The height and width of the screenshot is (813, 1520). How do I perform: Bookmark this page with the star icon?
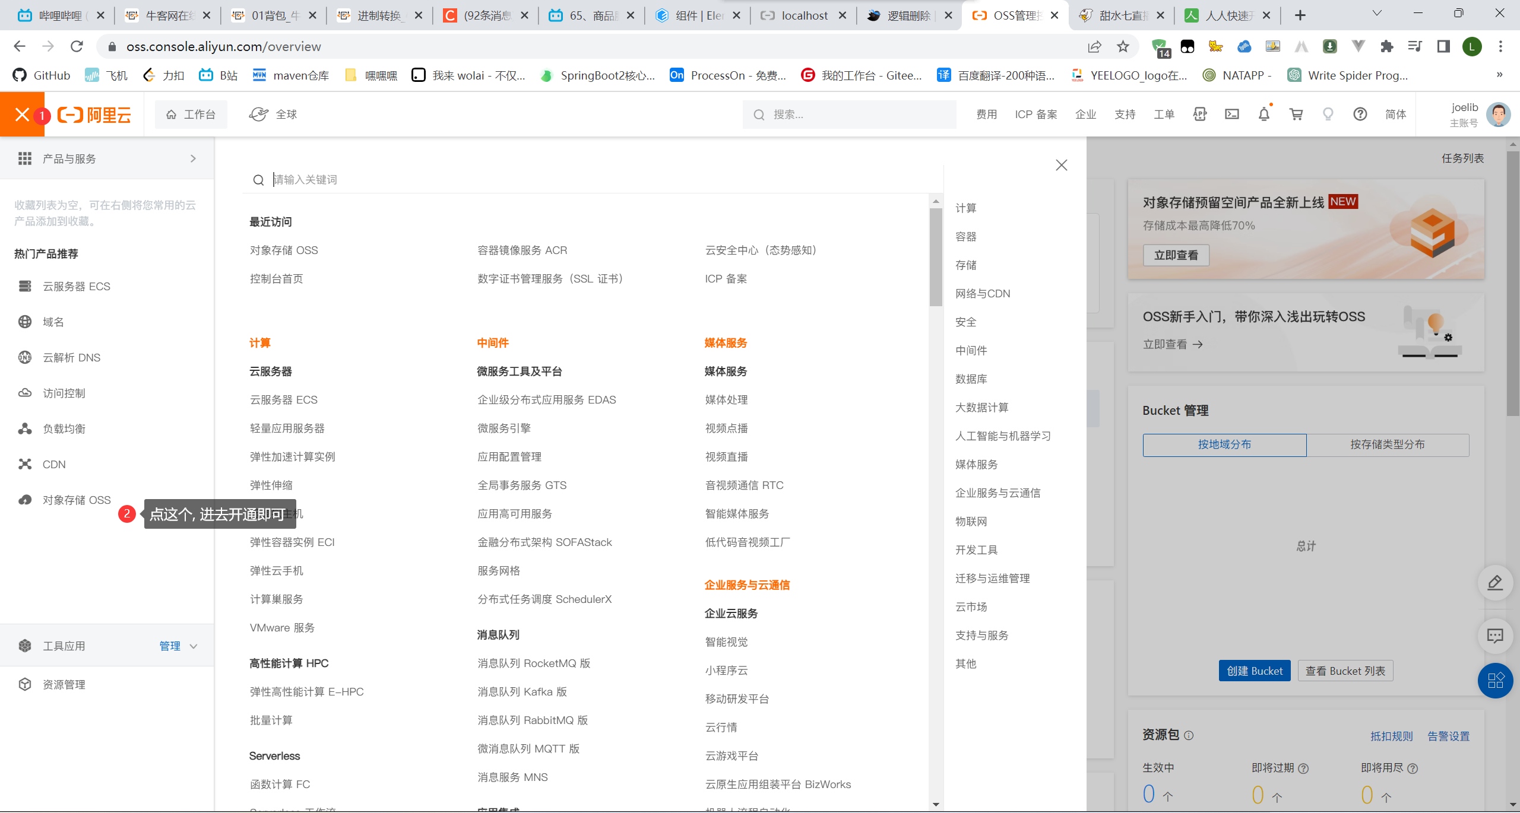pyautogui.click(x=1123, y=46)
